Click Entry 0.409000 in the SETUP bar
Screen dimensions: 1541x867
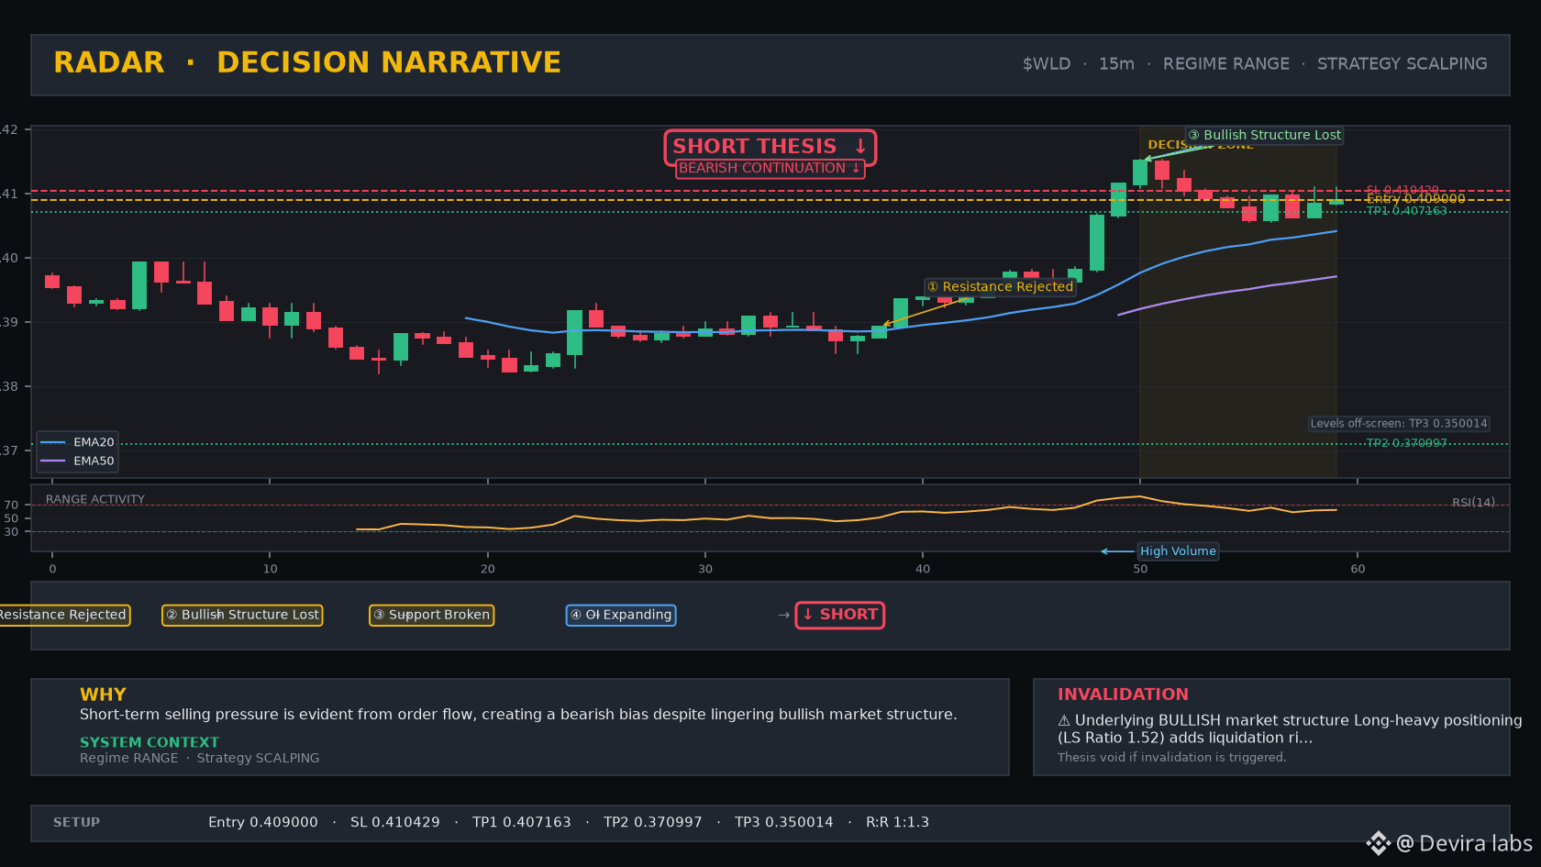click(x=263, y=823)
